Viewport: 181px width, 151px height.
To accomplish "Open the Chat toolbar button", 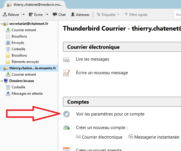I will pyautogui.click(x=59, y=15).
